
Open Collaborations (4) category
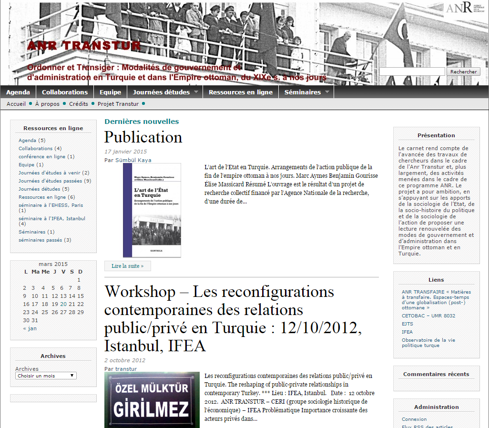point(36,149)
